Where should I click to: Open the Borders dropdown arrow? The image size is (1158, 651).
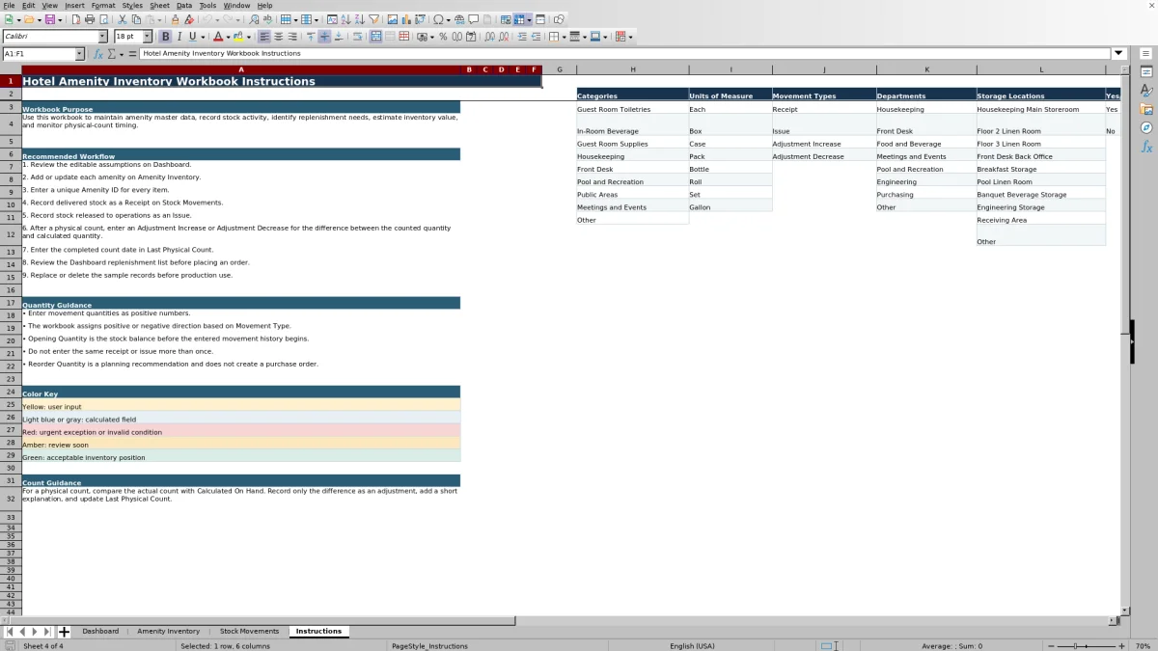(564, 37)
